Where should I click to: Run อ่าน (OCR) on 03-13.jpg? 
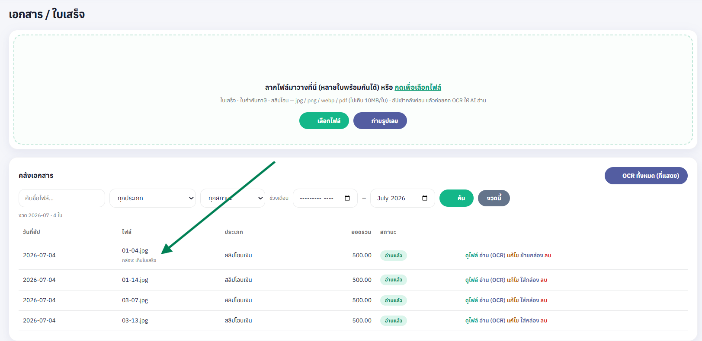pos(492,321)
